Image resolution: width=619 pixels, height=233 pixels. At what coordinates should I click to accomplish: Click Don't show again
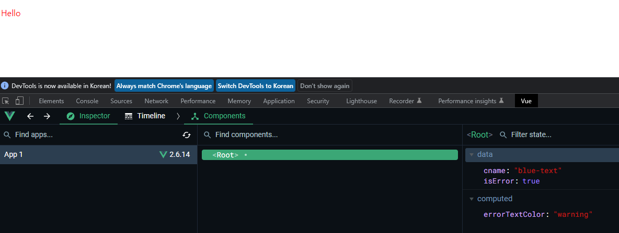click(325, 85)
